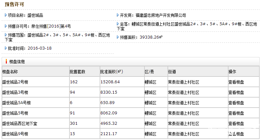Click the 650.89 area value
Screen dimensions: 261x140
107,103
